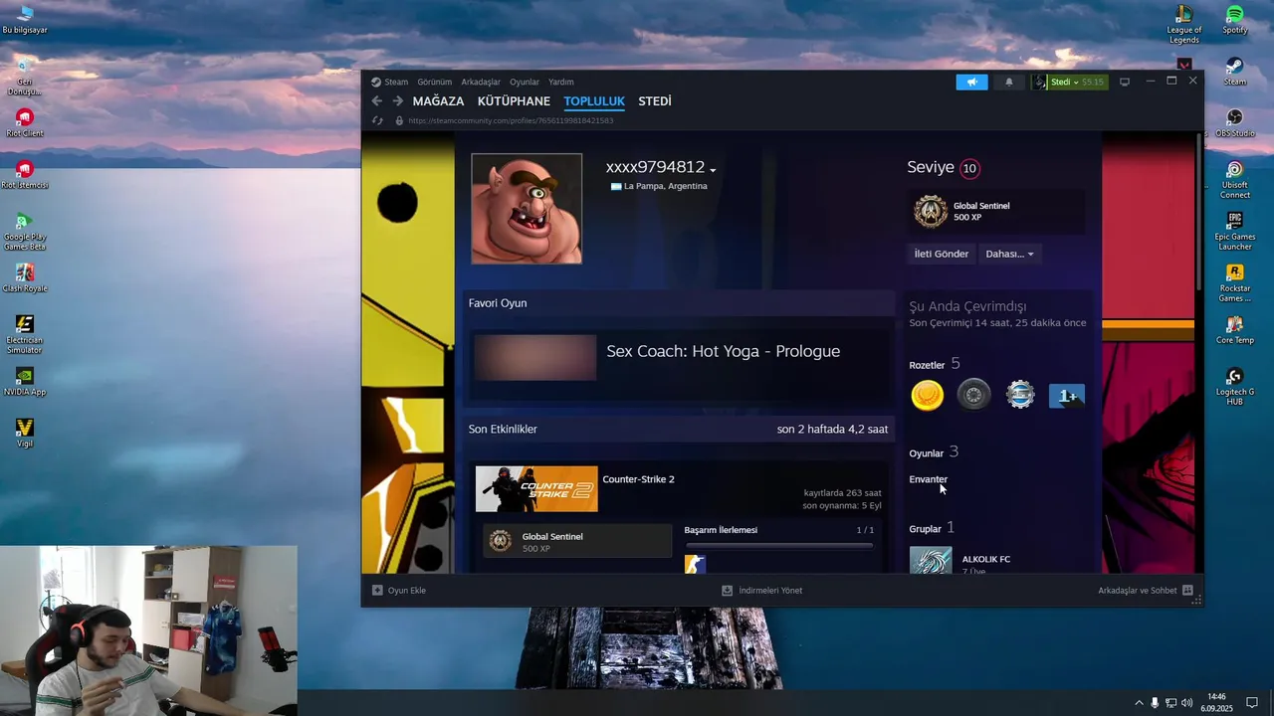Screen dimensions: 1274x716
Task: Open Electrician Simulator desktop shortcut
Action: click(25, 334)
